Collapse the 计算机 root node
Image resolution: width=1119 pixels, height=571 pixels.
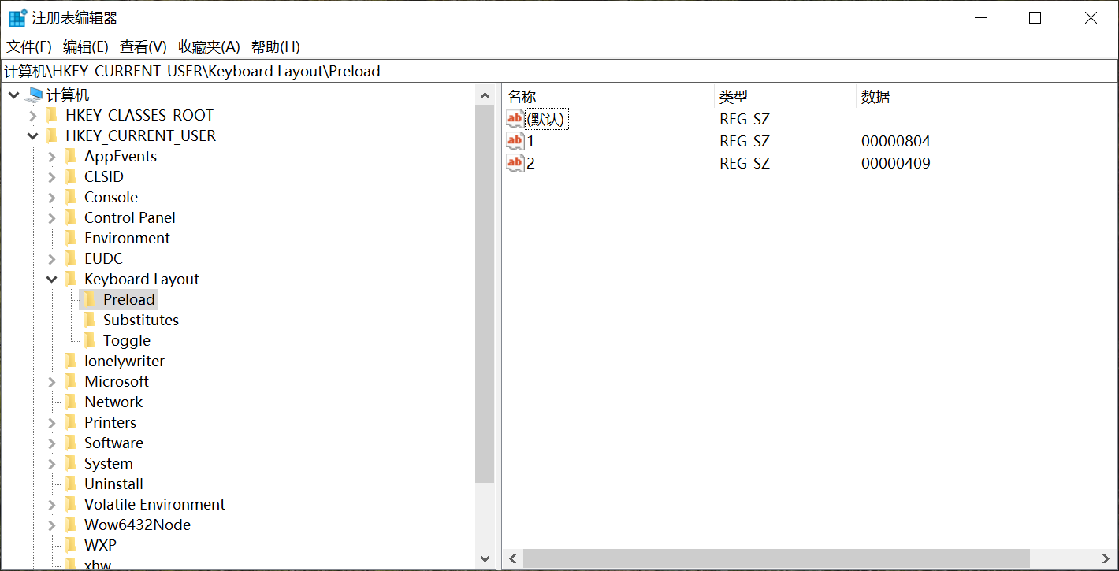(x=13, y=95)
